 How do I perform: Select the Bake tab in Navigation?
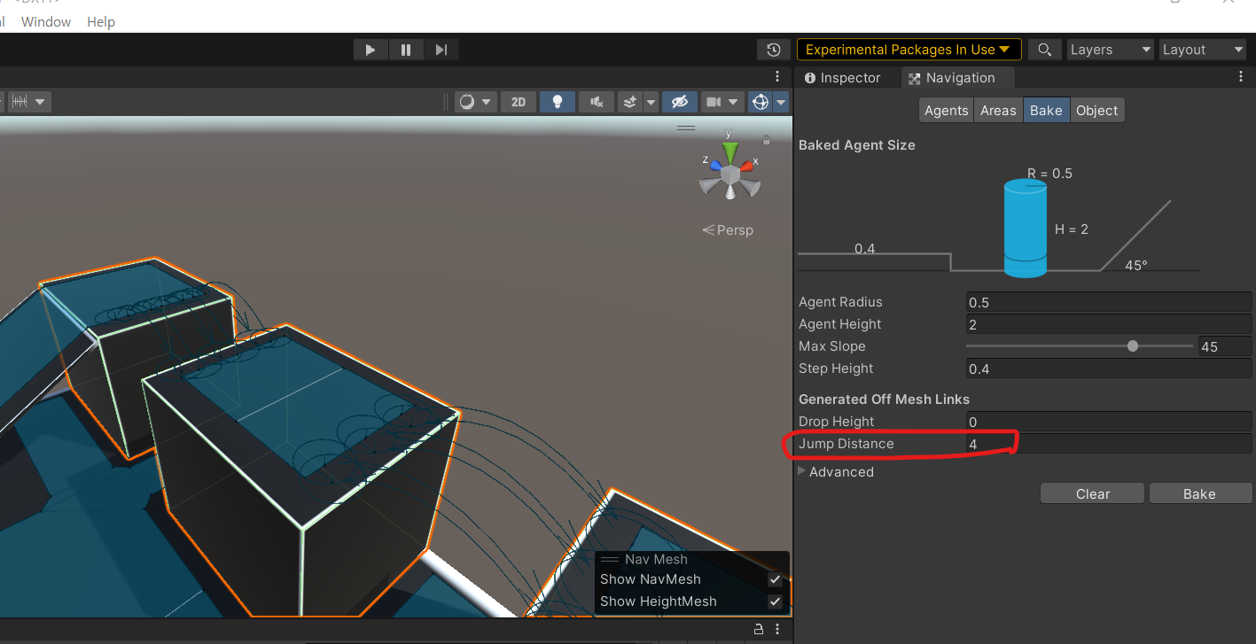1046,111
